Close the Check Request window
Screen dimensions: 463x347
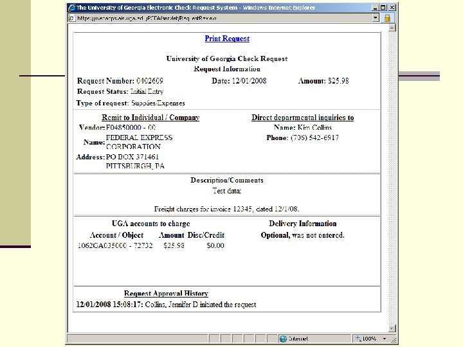click(392, 8)
